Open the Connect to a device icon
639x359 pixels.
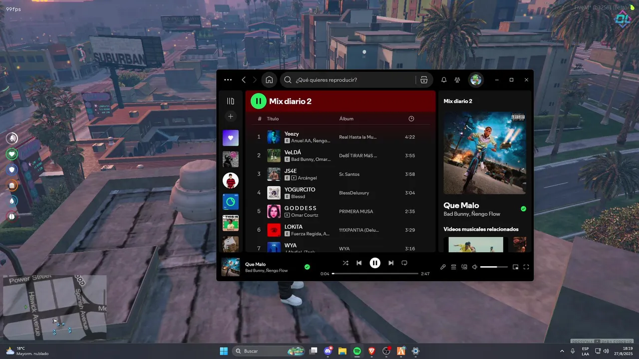[x=464, y=267]
